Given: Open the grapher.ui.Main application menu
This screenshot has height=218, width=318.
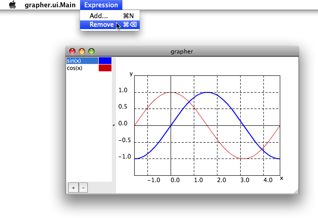Looking at the screenshot, I should pos(50,5).
